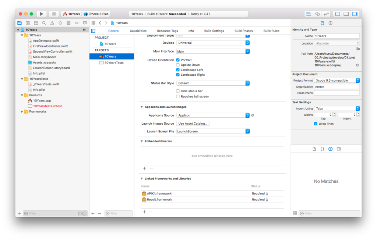Add a linked framework with plus button
The image size is (377, 239).
(x=144, y=212)
